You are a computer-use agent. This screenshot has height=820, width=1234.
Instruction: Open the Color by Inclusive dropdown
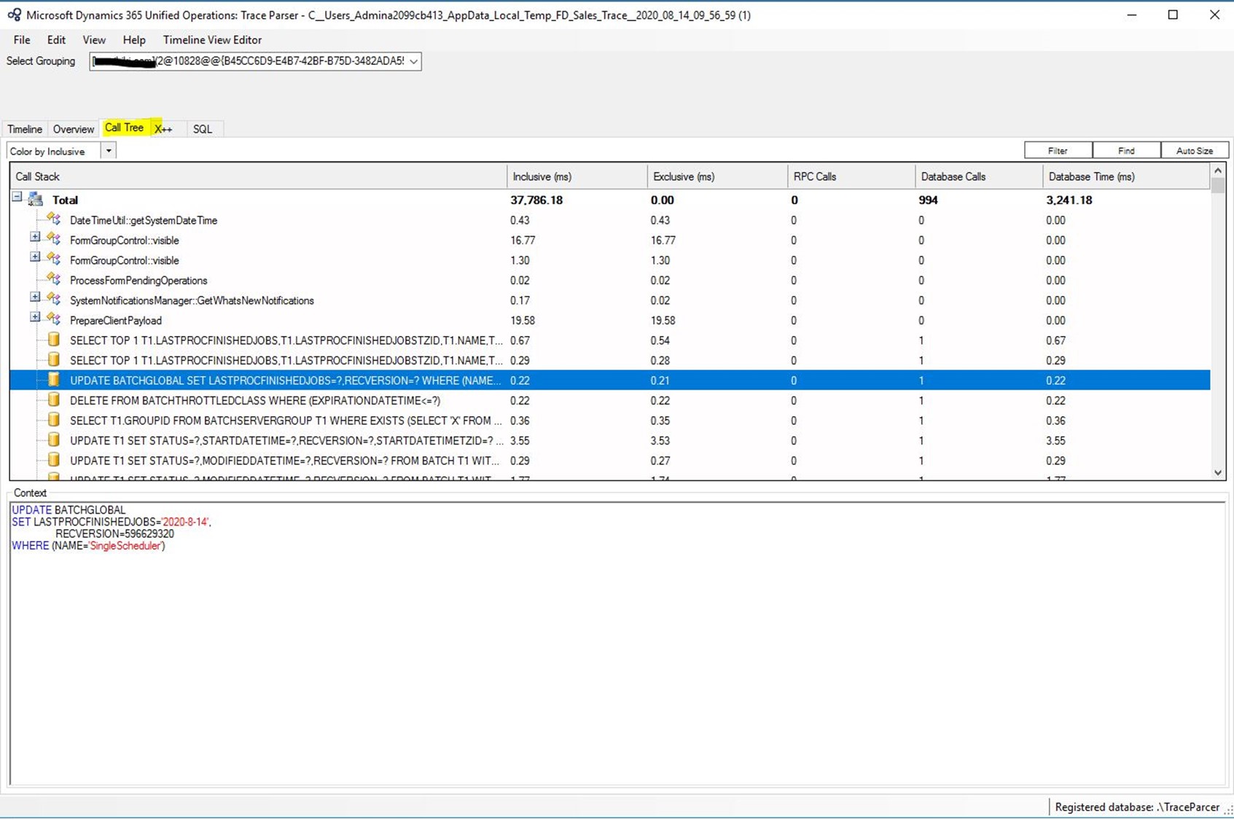point(109,151)
